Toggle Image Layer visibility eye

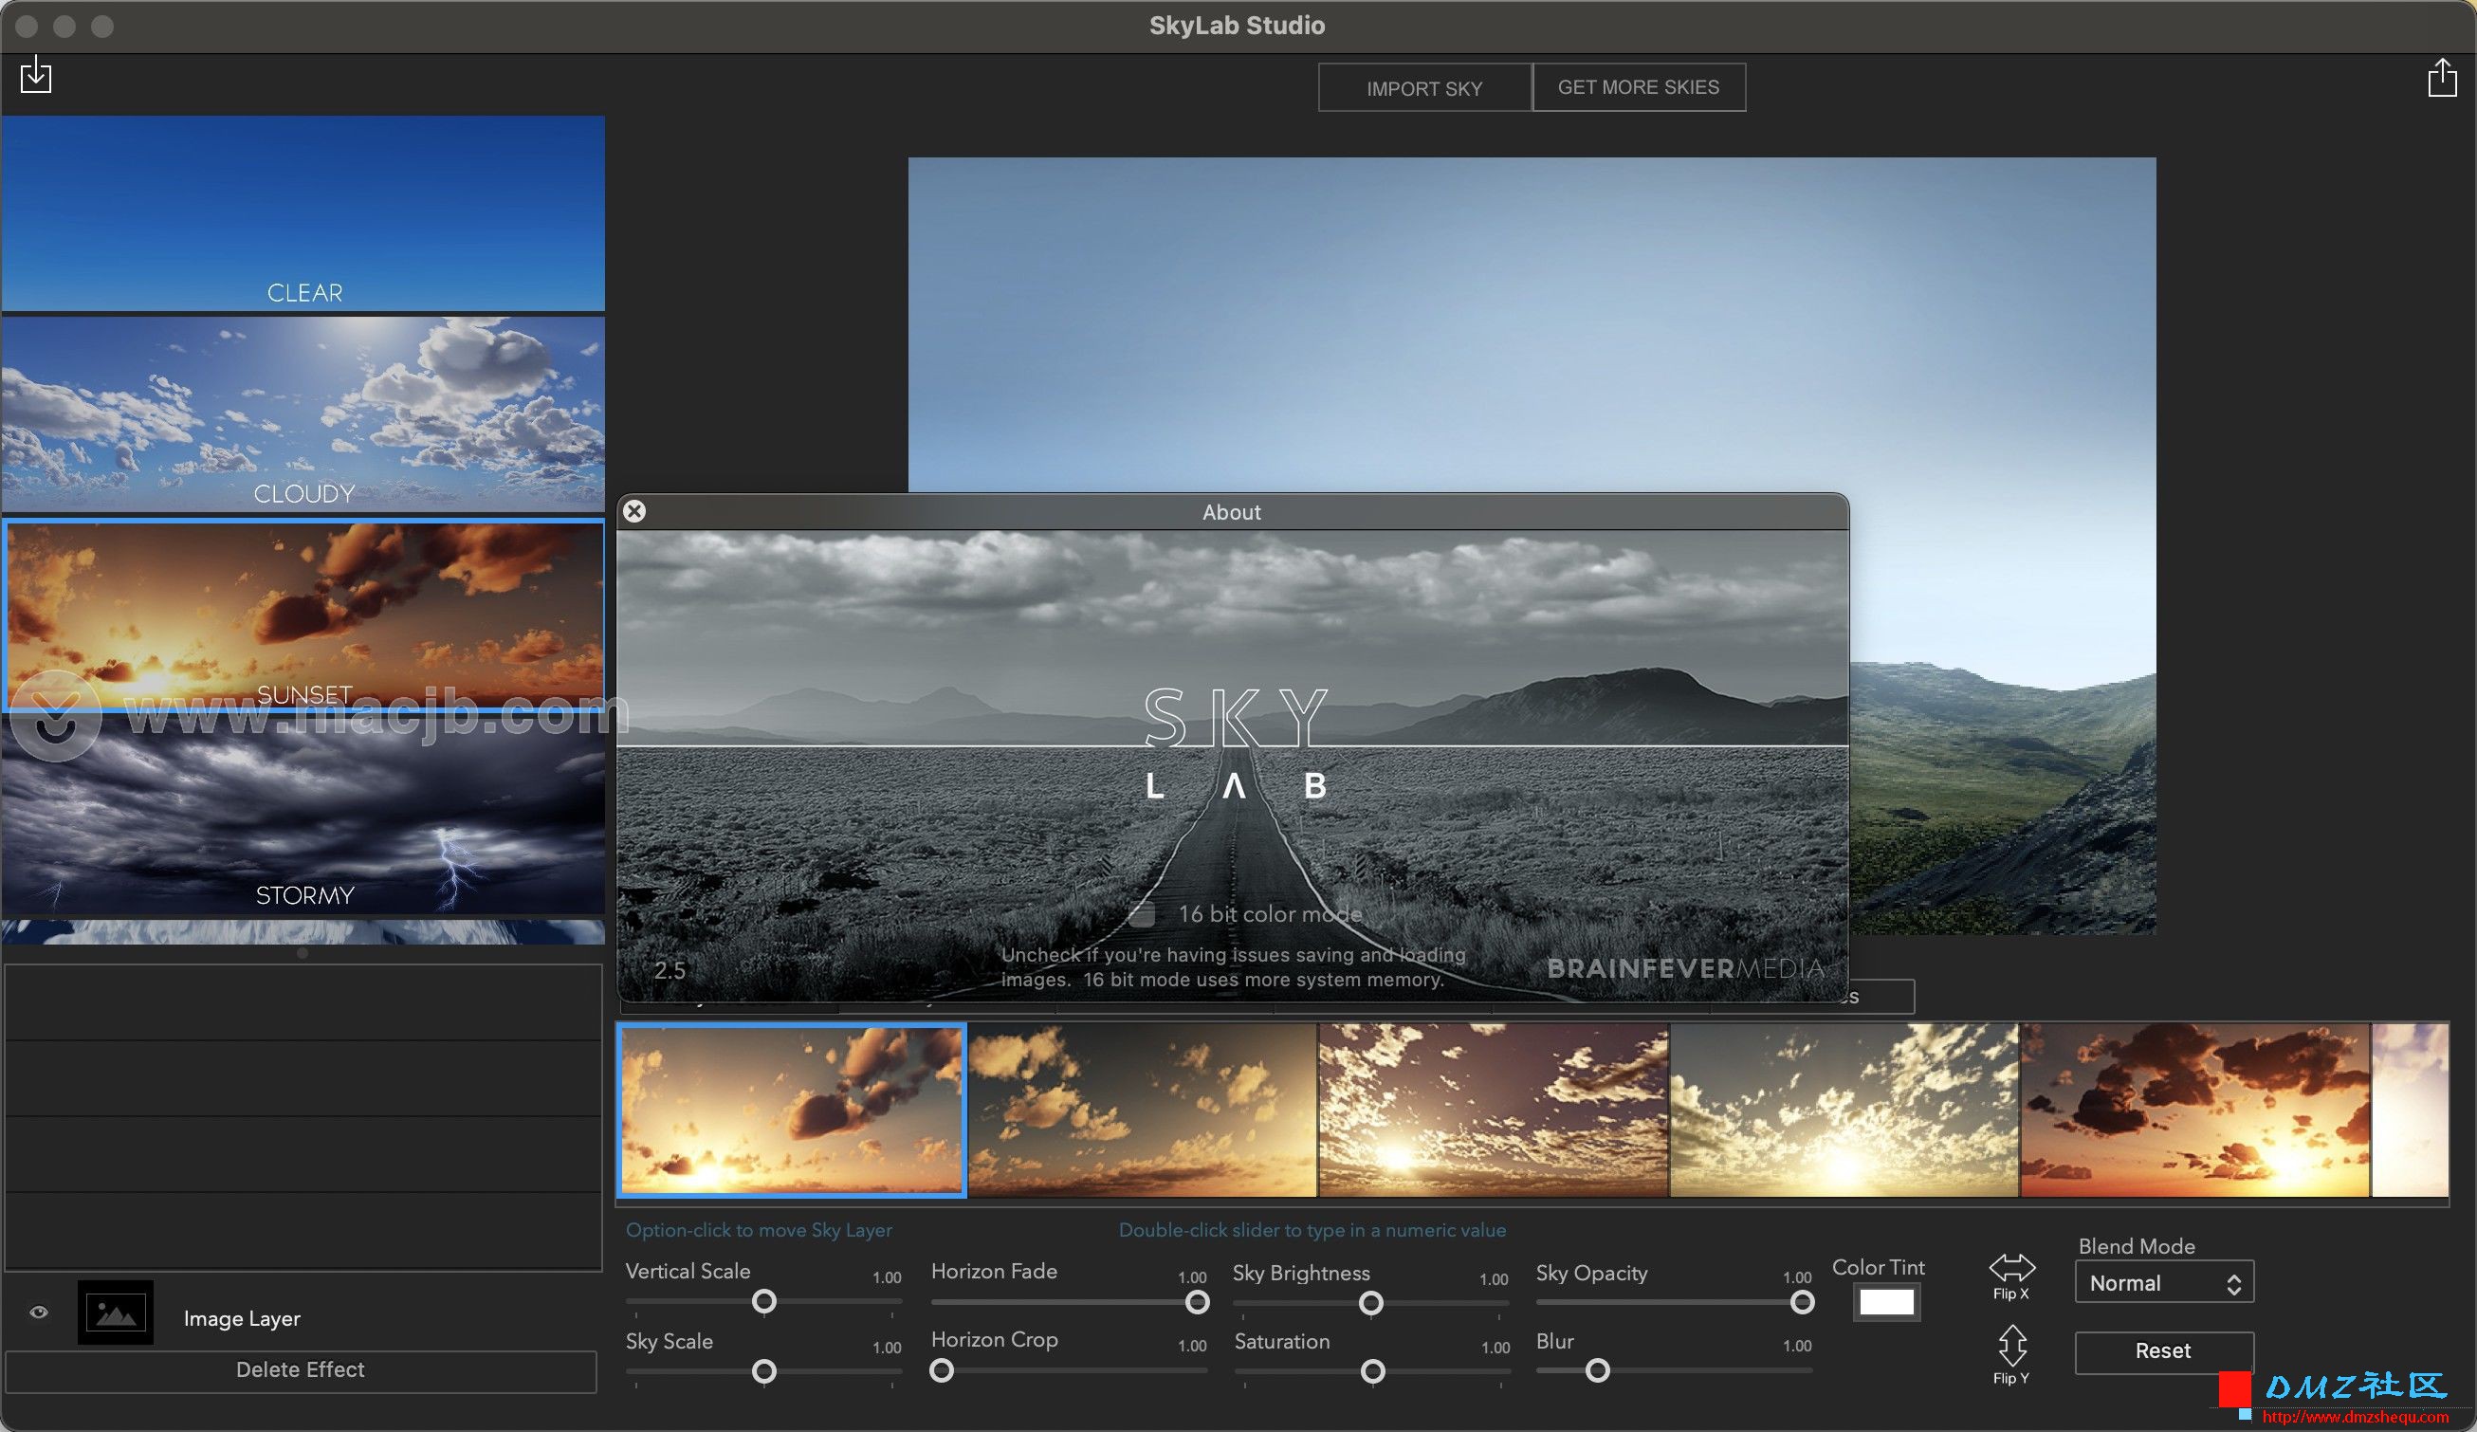39,1313
